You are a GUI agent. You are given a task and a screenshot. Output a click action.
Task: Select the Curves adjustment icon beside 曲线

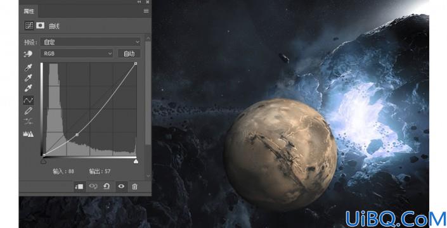pyautogui.click(x=29, y=25)
